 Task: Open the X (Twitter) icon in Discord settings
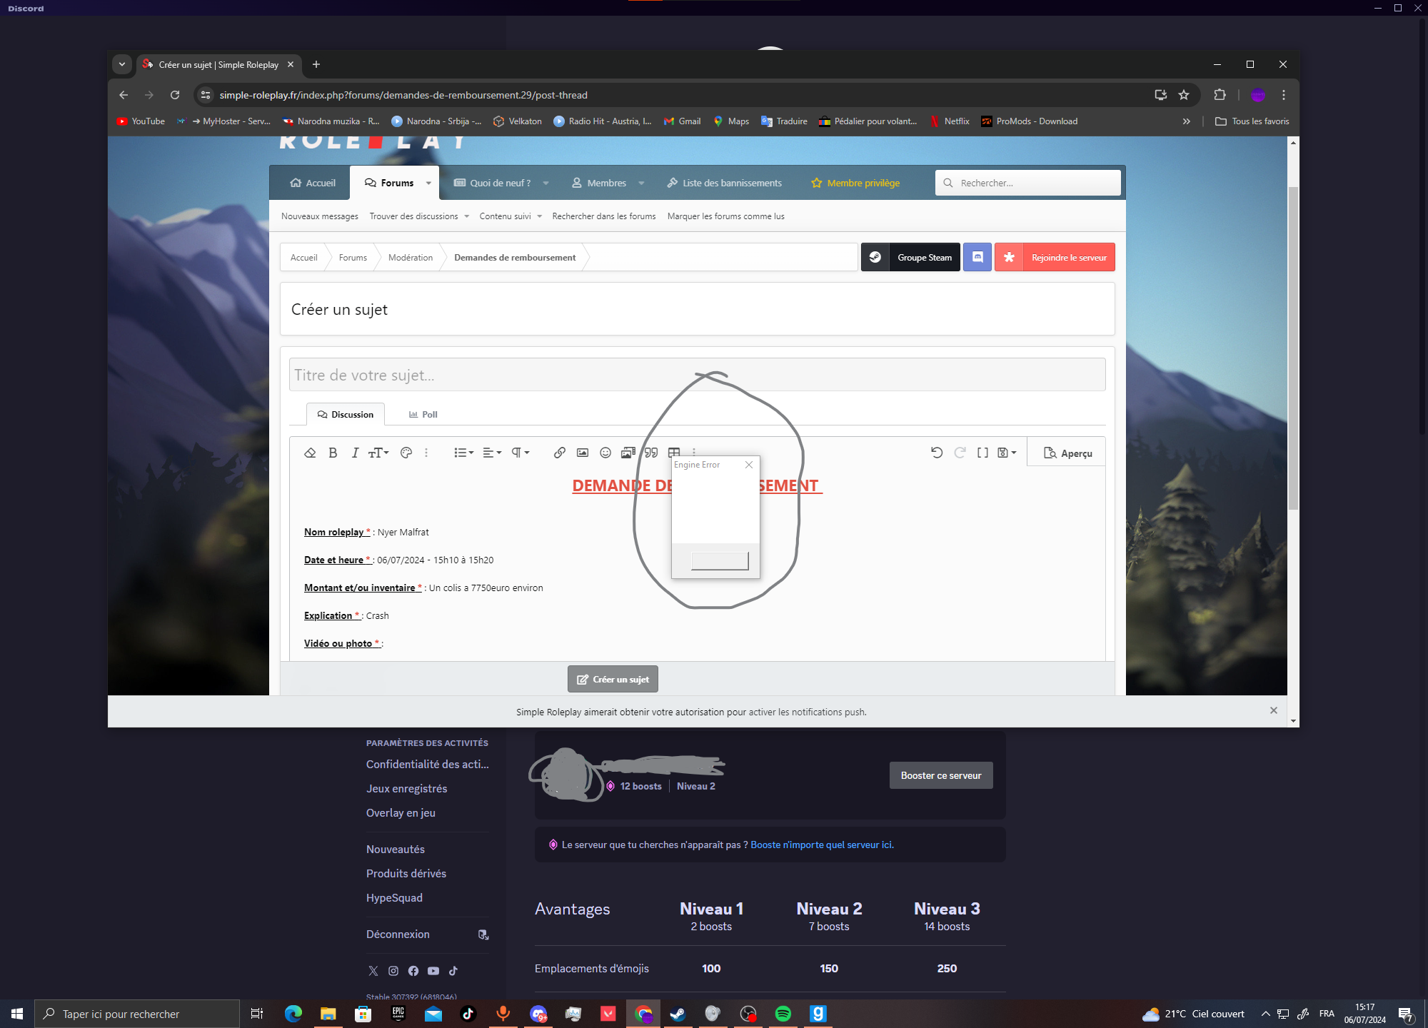(x=373, y=971)
